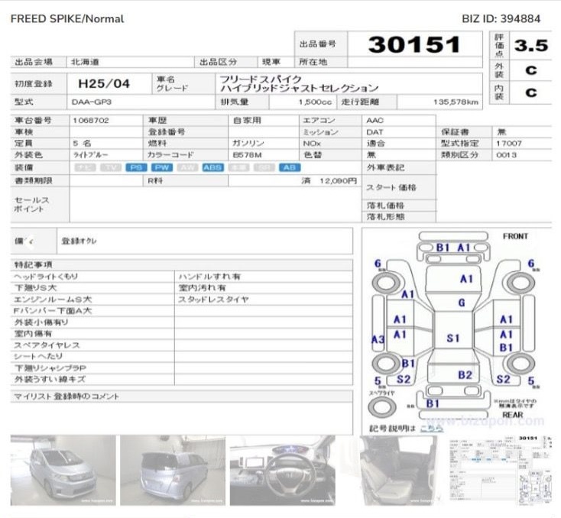Click the PW equipment badge
561x518 pixels.
coord(161,167)
